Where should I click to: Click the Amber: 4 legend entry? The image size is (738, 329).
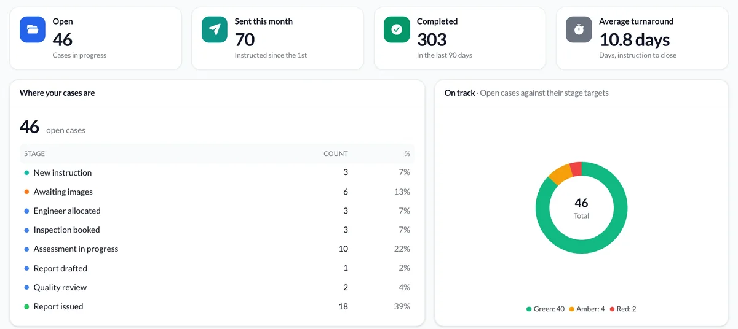tap(587, 309)
